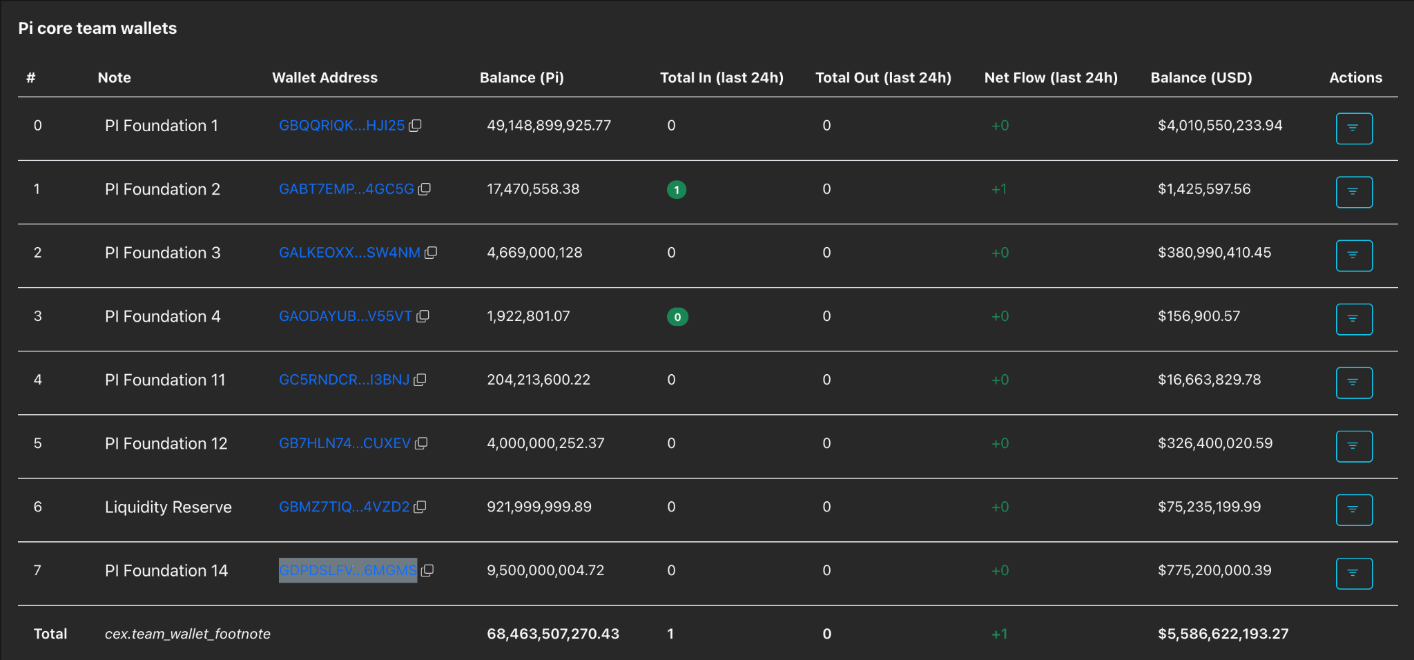Open wallet link GC5RNDCR...I3BNJ

(x=344, y=380)
